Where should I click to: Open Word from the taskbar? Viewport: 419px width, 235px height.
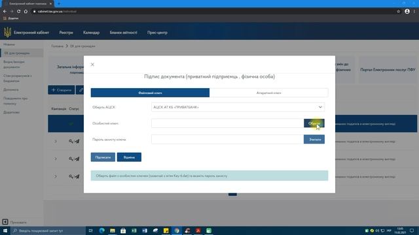(145, 230)
